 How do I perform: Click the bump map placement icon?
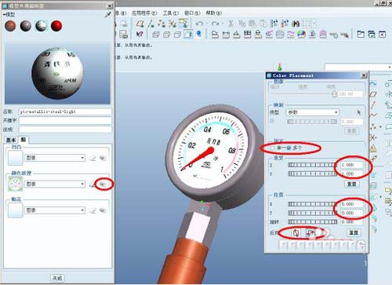click(103, 158)
